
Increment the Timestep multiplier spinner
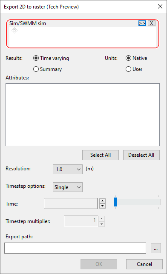(102, 219)
